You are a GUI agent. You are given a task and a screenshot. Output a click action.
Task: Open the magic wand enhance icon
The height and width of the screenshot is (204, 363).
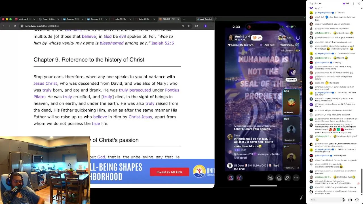pos(287,178)
